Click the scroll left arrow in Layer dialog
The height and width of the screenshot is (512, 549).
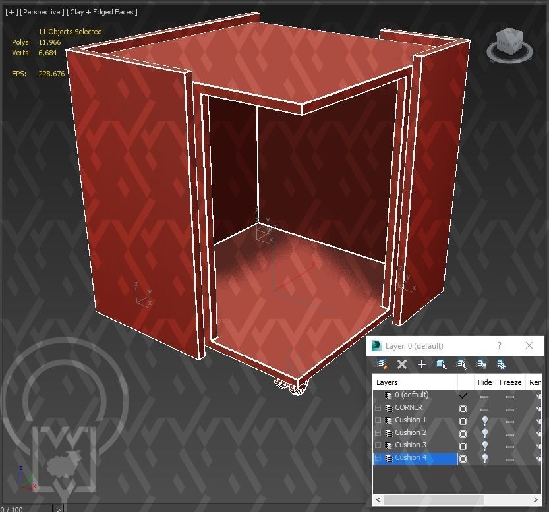[x=378, y=499]
